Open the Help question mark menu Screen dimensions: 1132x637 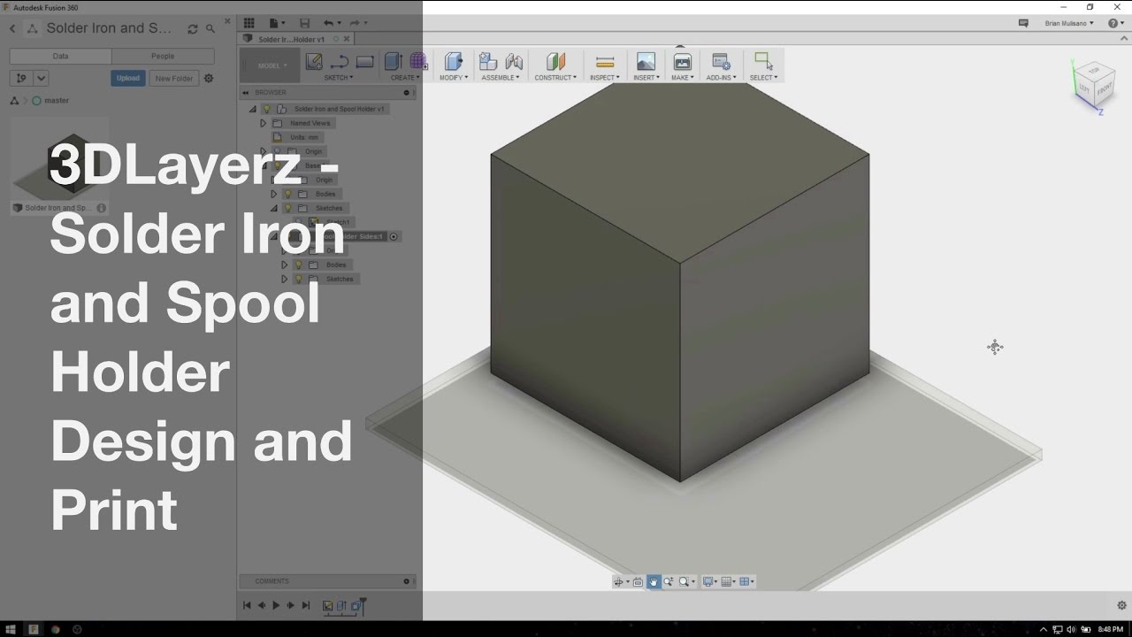[1115, 23]
